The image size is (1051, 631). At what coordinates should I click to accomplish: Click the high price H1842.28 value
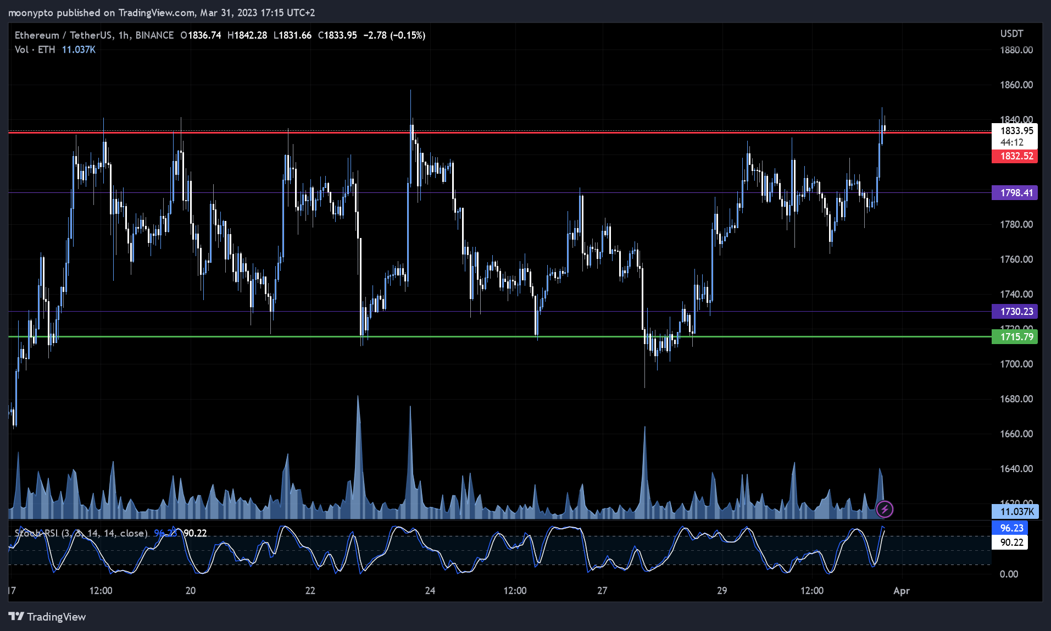pyautogui.click(x=247, y=35)
